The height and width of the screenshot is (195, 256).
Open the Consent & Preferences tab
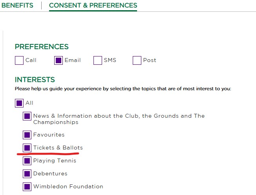93,5
